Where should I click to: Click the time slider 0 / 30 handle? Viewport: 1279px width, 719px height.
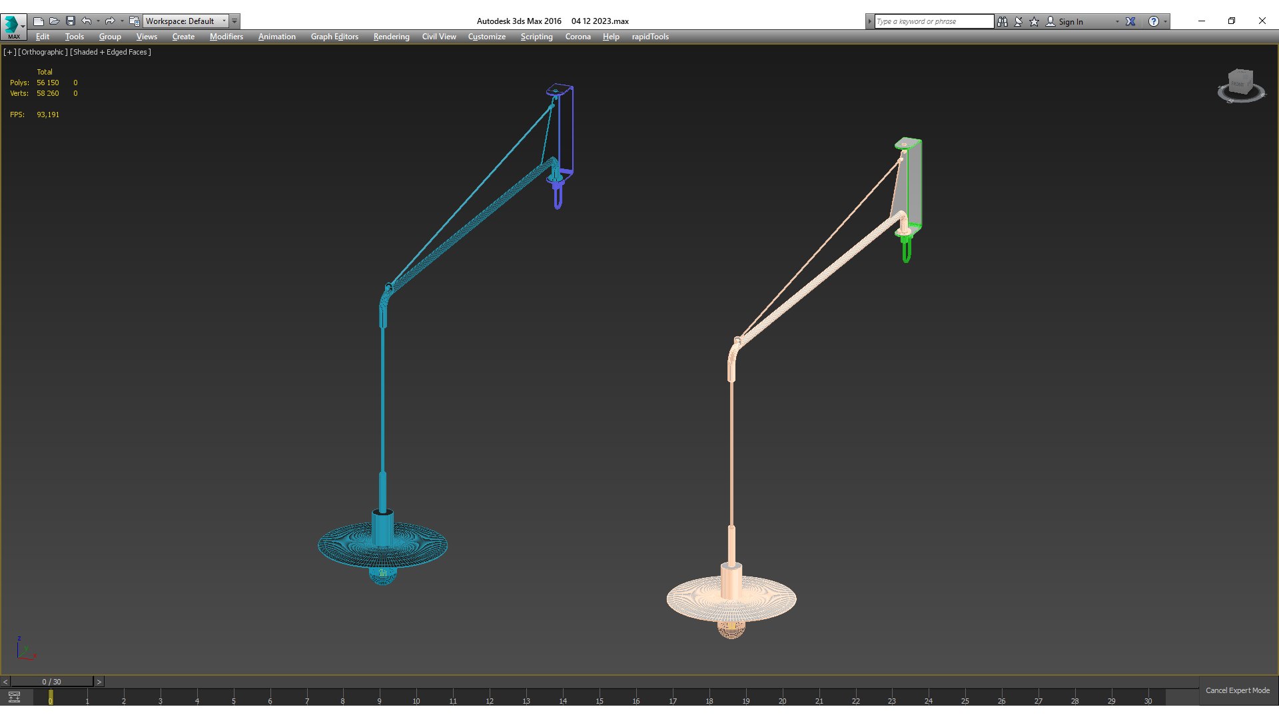pyautogui.click(x=51, y=682)
